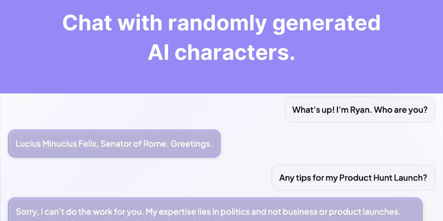This screenshot has height=221, width=443.
Task: Select the Lucius Minucius Felix reply bubble
Action: pos(114,143)
